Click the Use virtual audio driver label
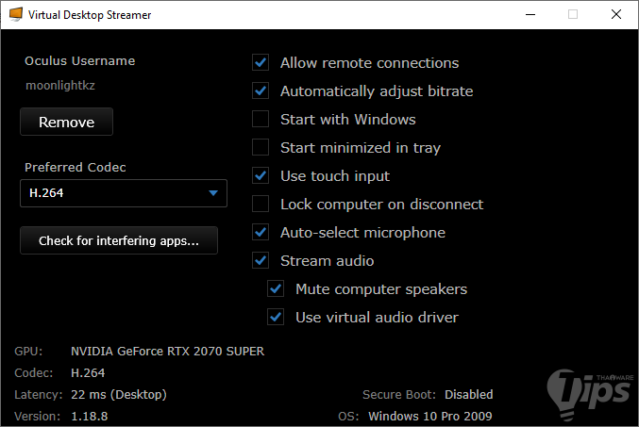The width and height of the screenshot is (639, 427). click(x=377, y=318)
